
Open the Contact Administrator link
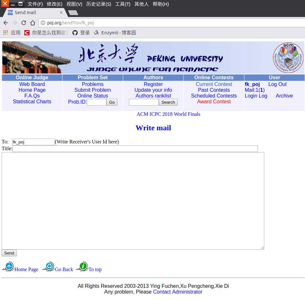[178, 292]
